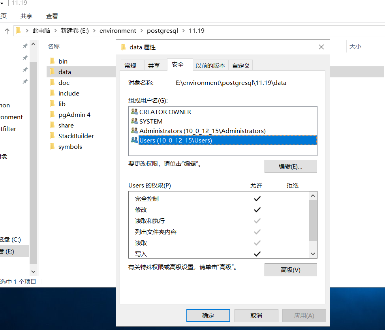The height and width of the screenshot is (330, 385).
Task: Click the lib folder icon
Action: pos(52,104)
